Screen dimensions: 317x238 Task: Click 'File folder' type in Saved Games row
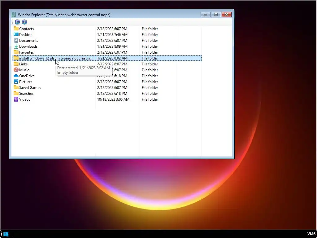[x=150, y=87]
